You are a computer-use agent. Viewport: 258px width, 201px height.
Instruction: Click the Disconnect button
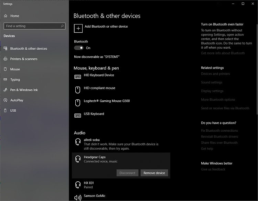(127, 173)
